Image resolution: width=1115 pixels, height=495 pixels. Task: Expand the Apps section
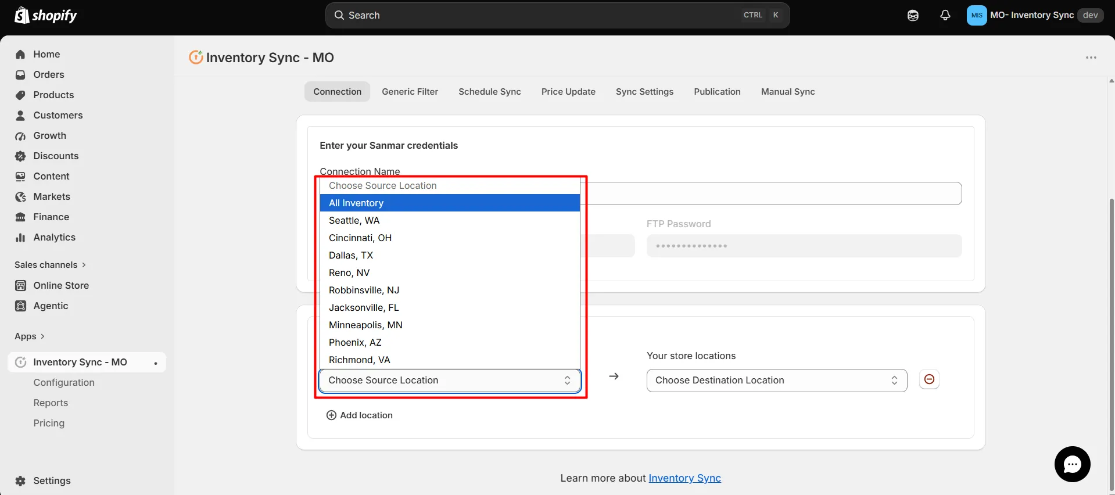pos(29,336)
